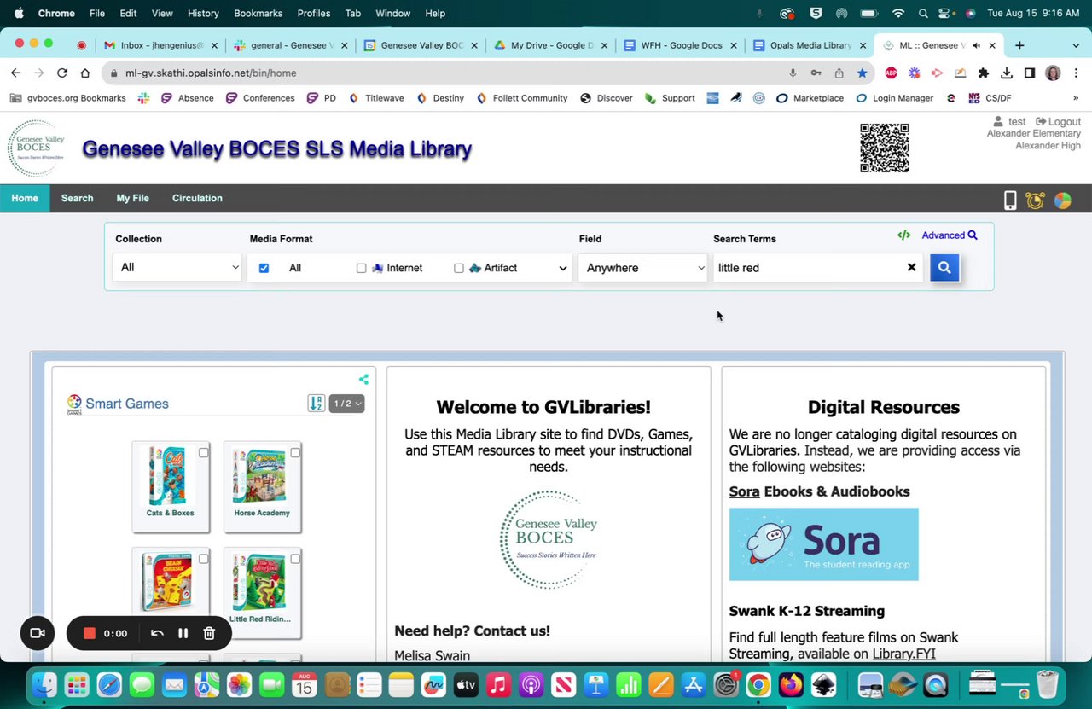Open Finder from the Dock
Screen dimensions: 1092x709
click(44, 685)
